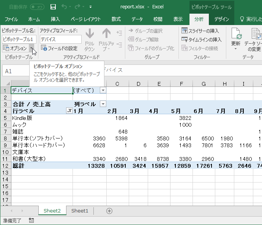Open the データ tab
This screenshot has width=262, height=225.
coord(137,19)
